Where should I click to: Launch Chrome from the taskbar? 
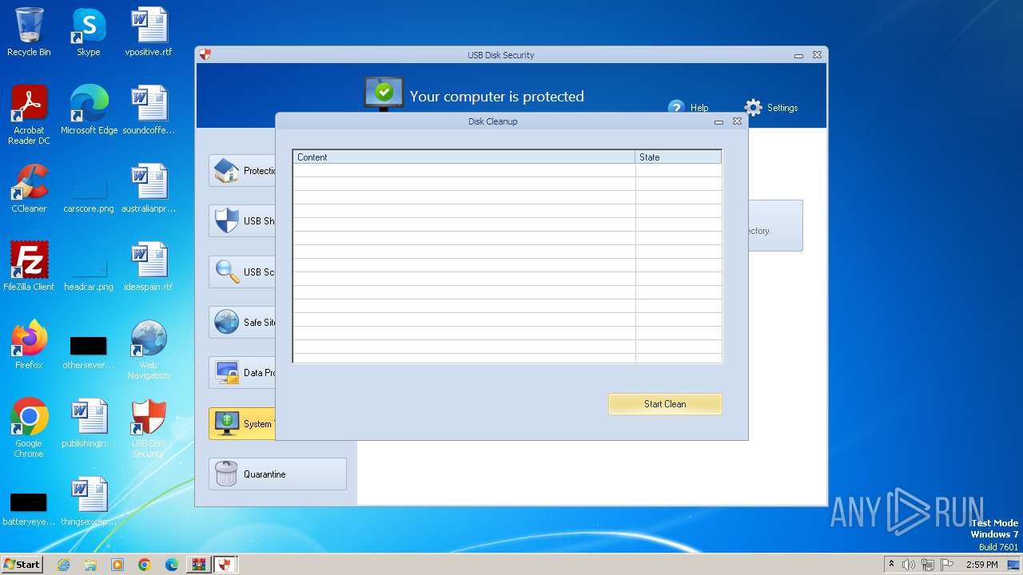tap(145, 565)
